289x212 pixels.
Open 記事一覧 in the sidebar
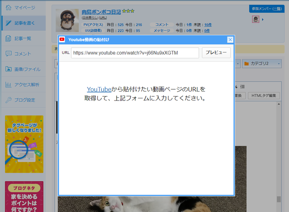tap(23, 39)
